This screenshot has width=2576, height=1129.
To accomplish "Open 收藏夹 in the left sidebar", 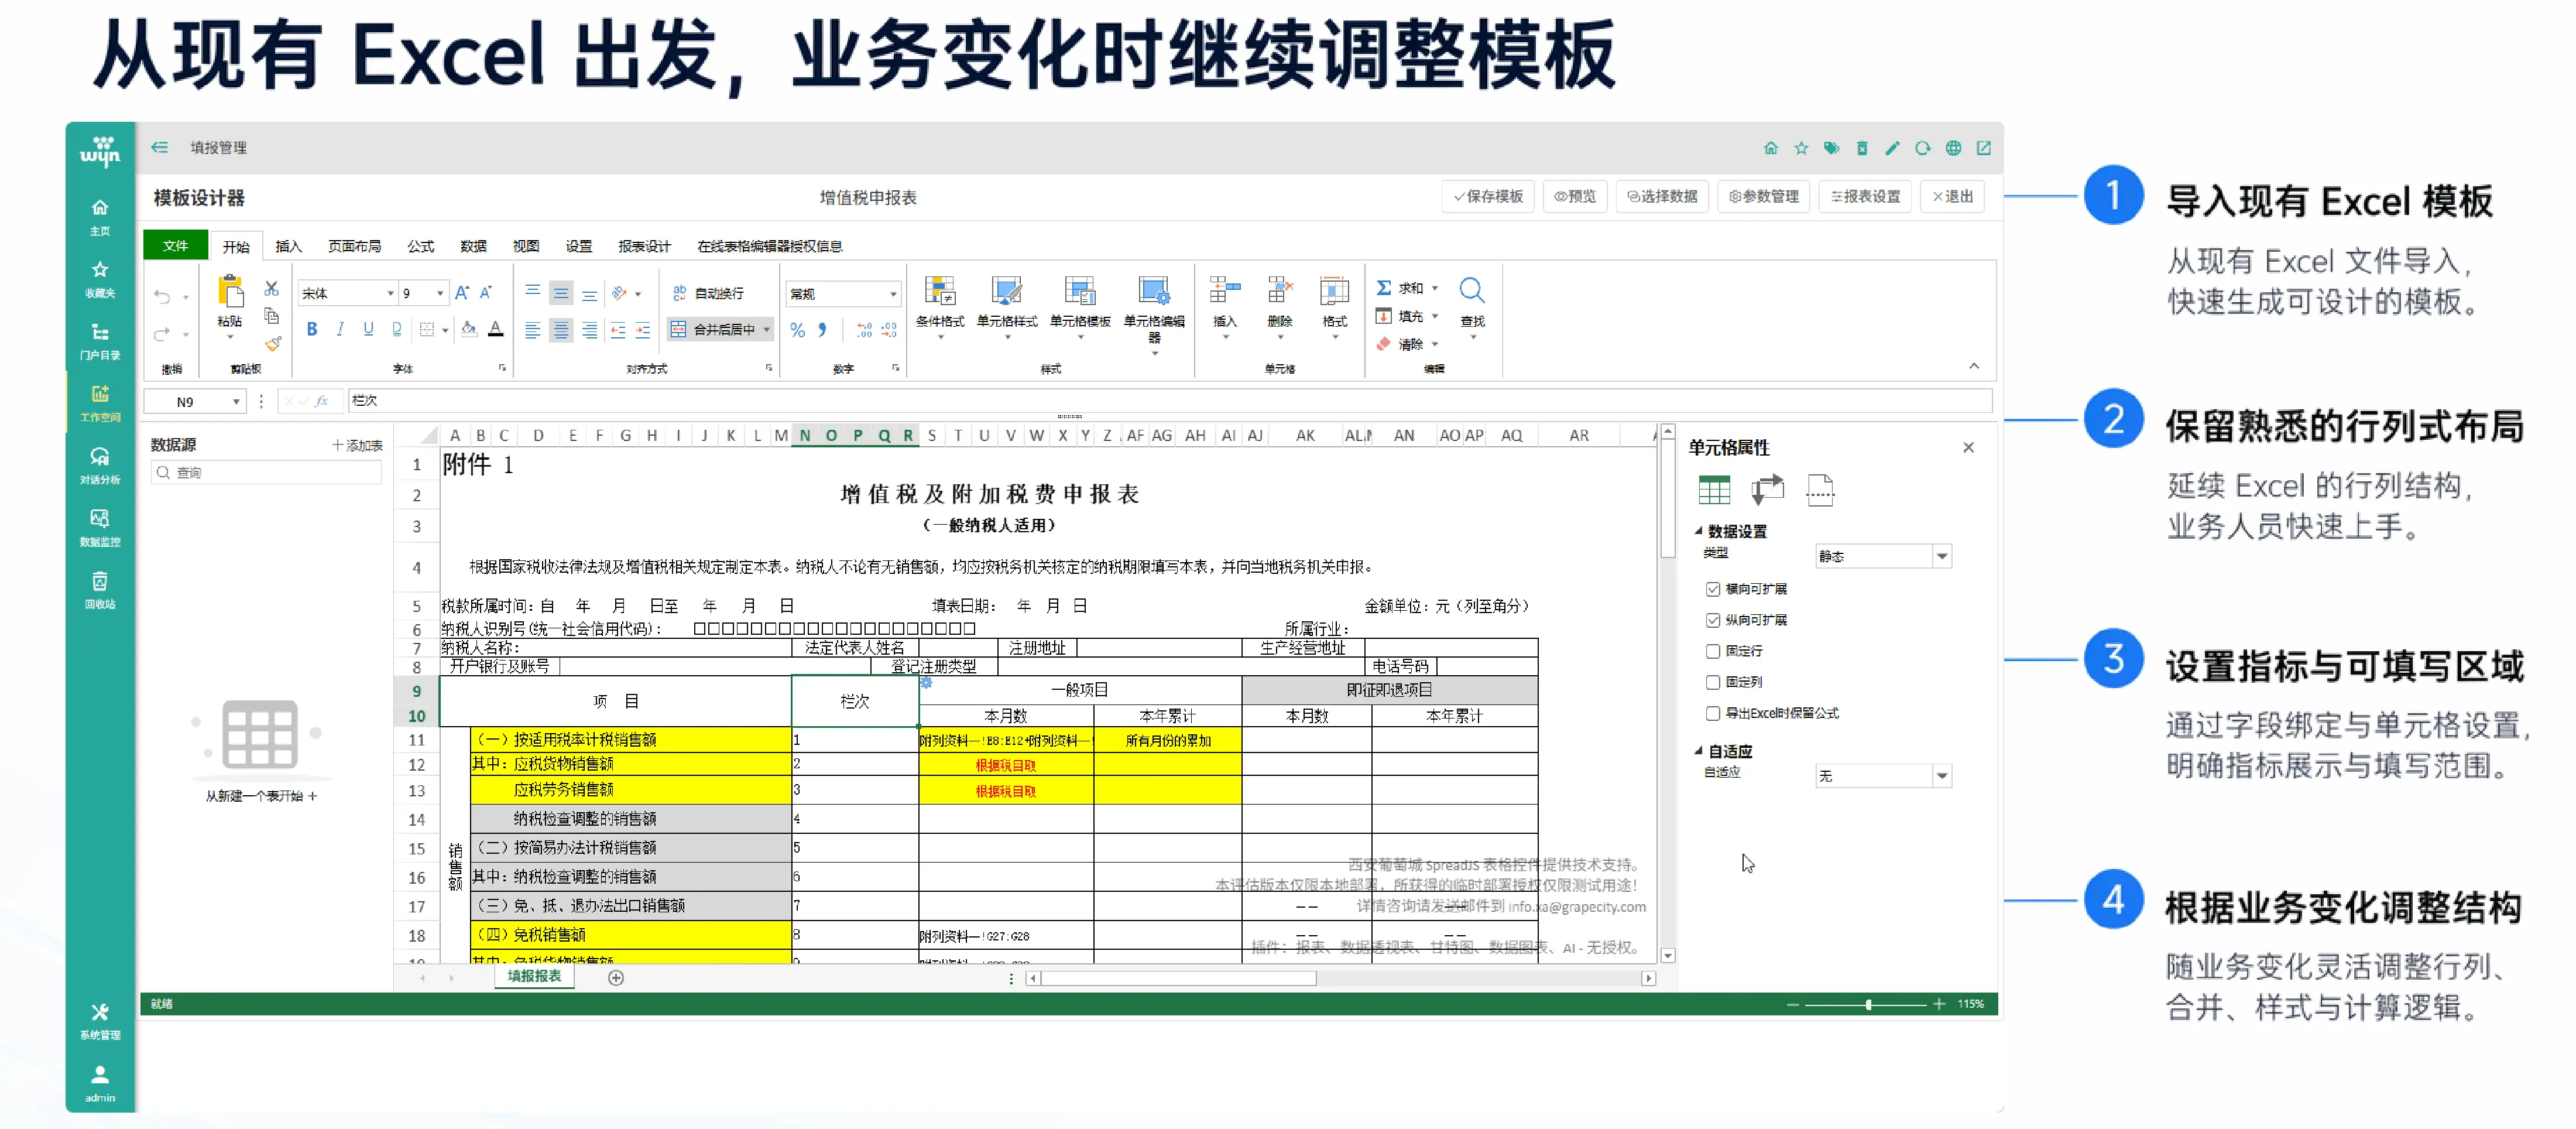I will [100, 278].
